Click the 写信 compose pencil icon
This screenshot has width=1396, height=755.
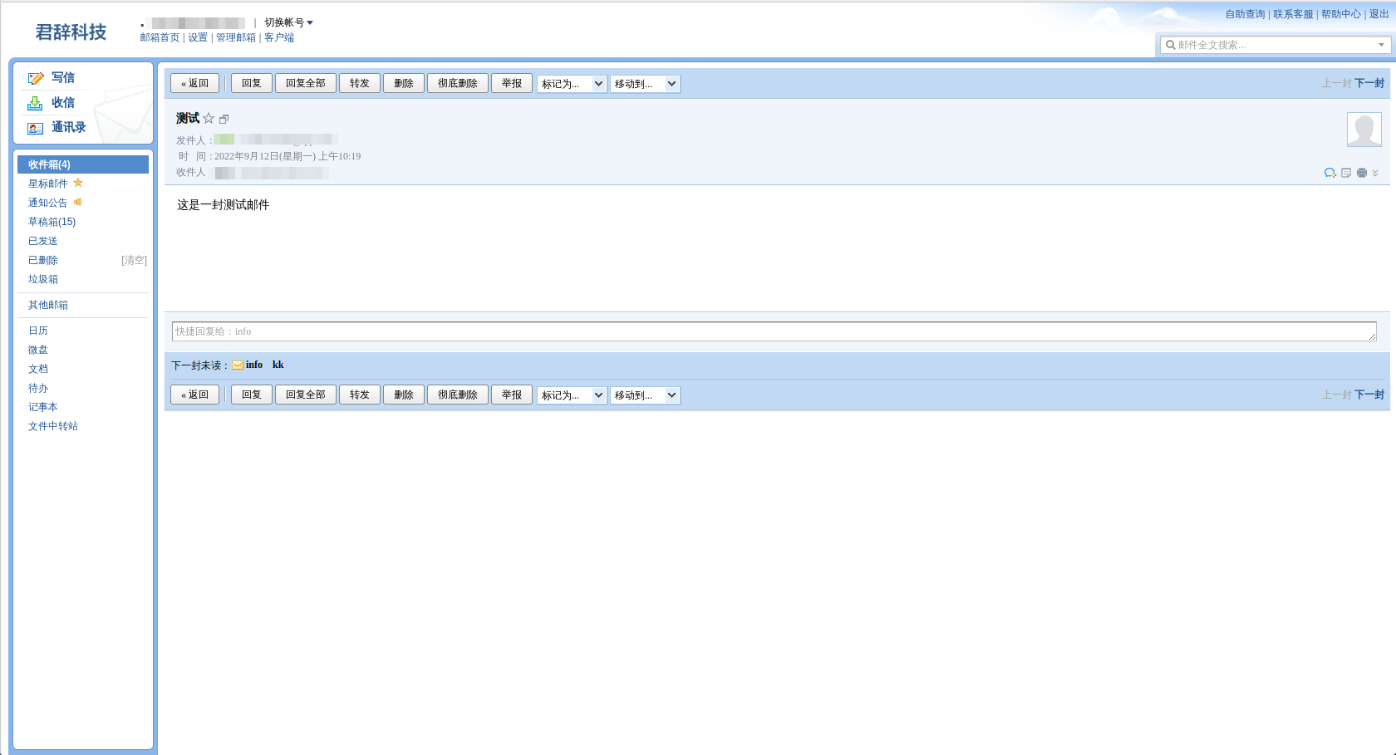(35, 78)
